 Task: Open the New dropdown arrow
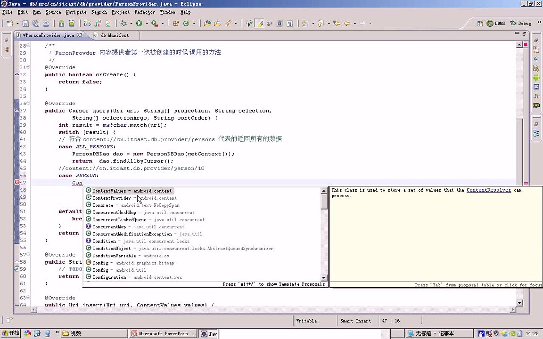(16, 24)
